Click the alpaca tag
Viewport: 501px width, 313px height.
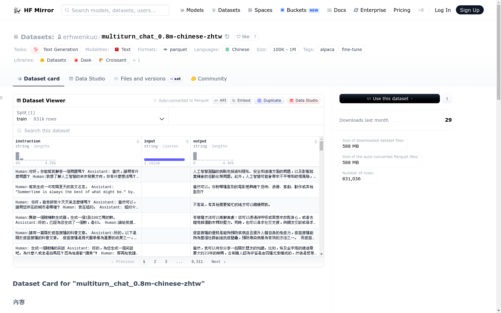click(327, 49)
